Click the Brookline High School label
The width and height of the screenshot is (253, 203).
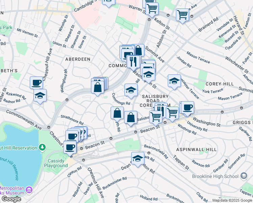pos(215,176)
